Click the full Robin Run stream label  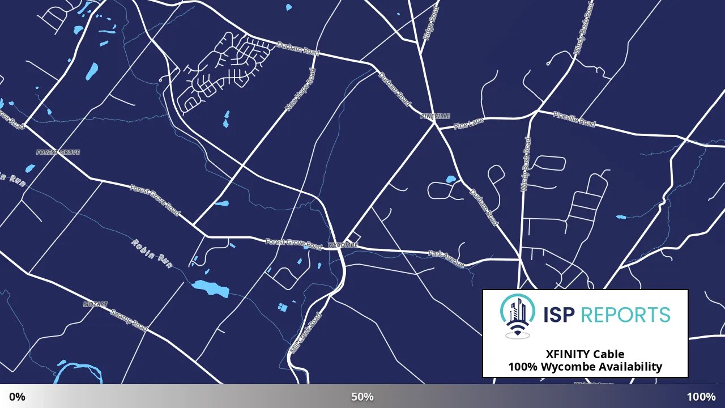pos(151,253)
